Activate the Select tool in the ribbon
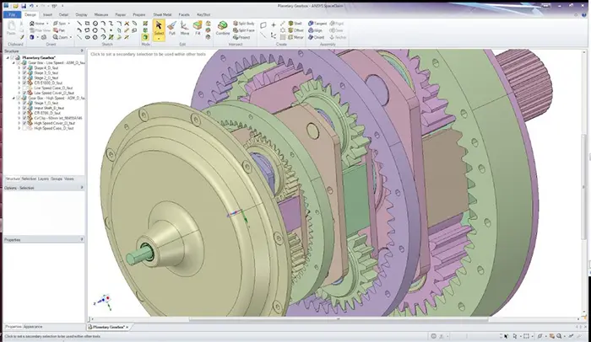Image resolution: width=591 pixels, height=342 pixels. point(159,30)
